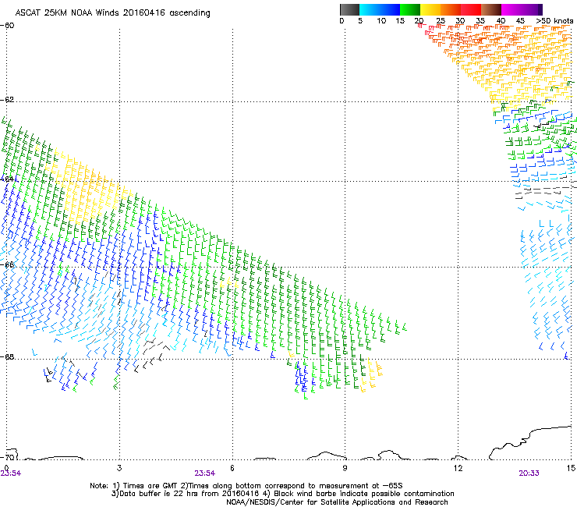Click the '45' label under the color bar
The image size is (577, 507).
[520, 21]
